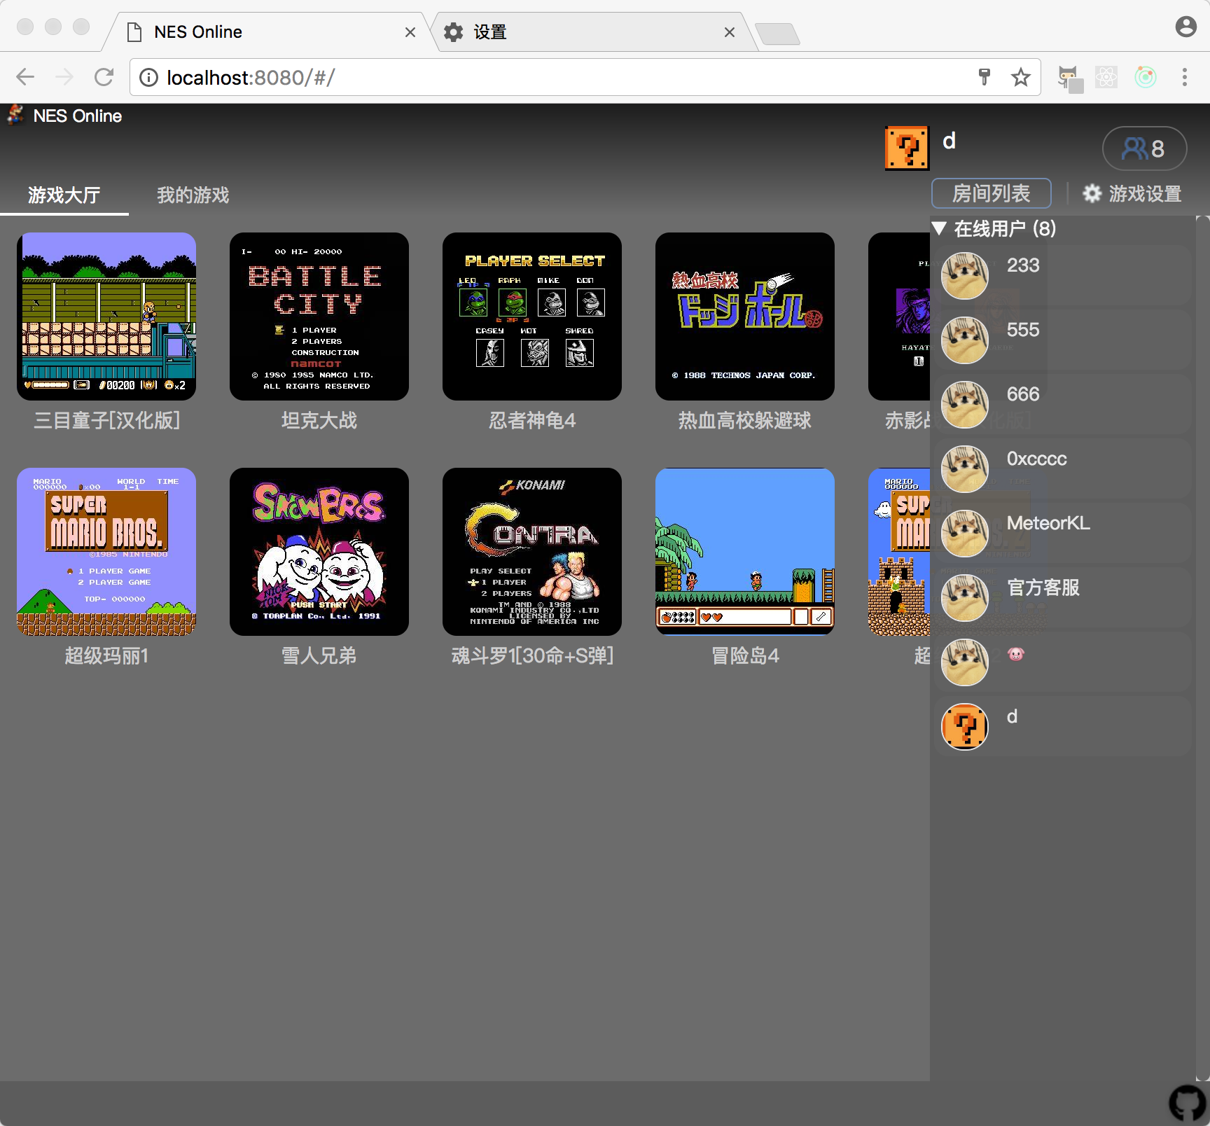Open the online users count button showing 8

[1144, 148]
